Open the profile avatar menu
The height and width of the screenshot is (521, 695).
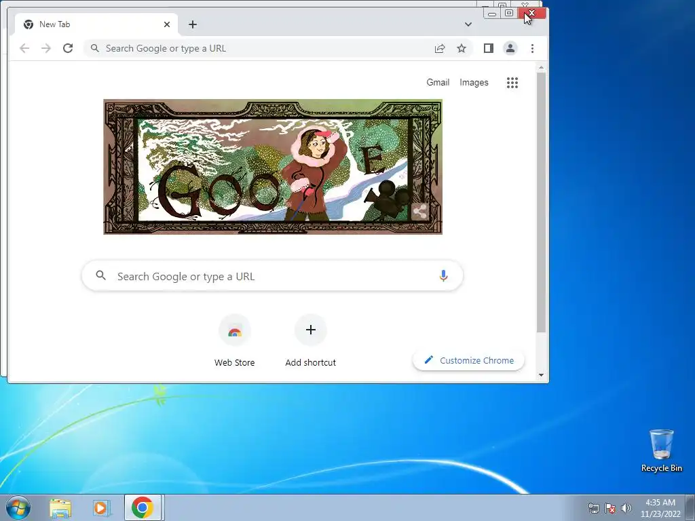[510, 48]
